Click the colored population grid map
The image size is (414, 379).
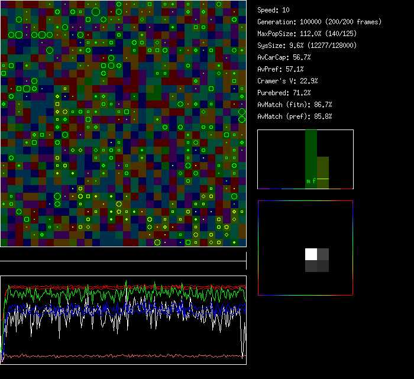[123, 123]
